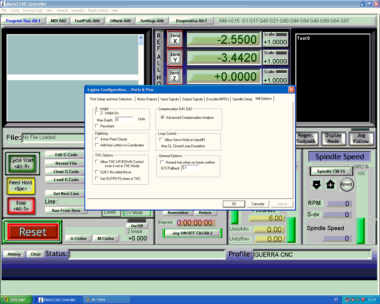Viewport: 380px width, 304px height.
Task: Click the Cancelar button
Action: click(258, 204)
